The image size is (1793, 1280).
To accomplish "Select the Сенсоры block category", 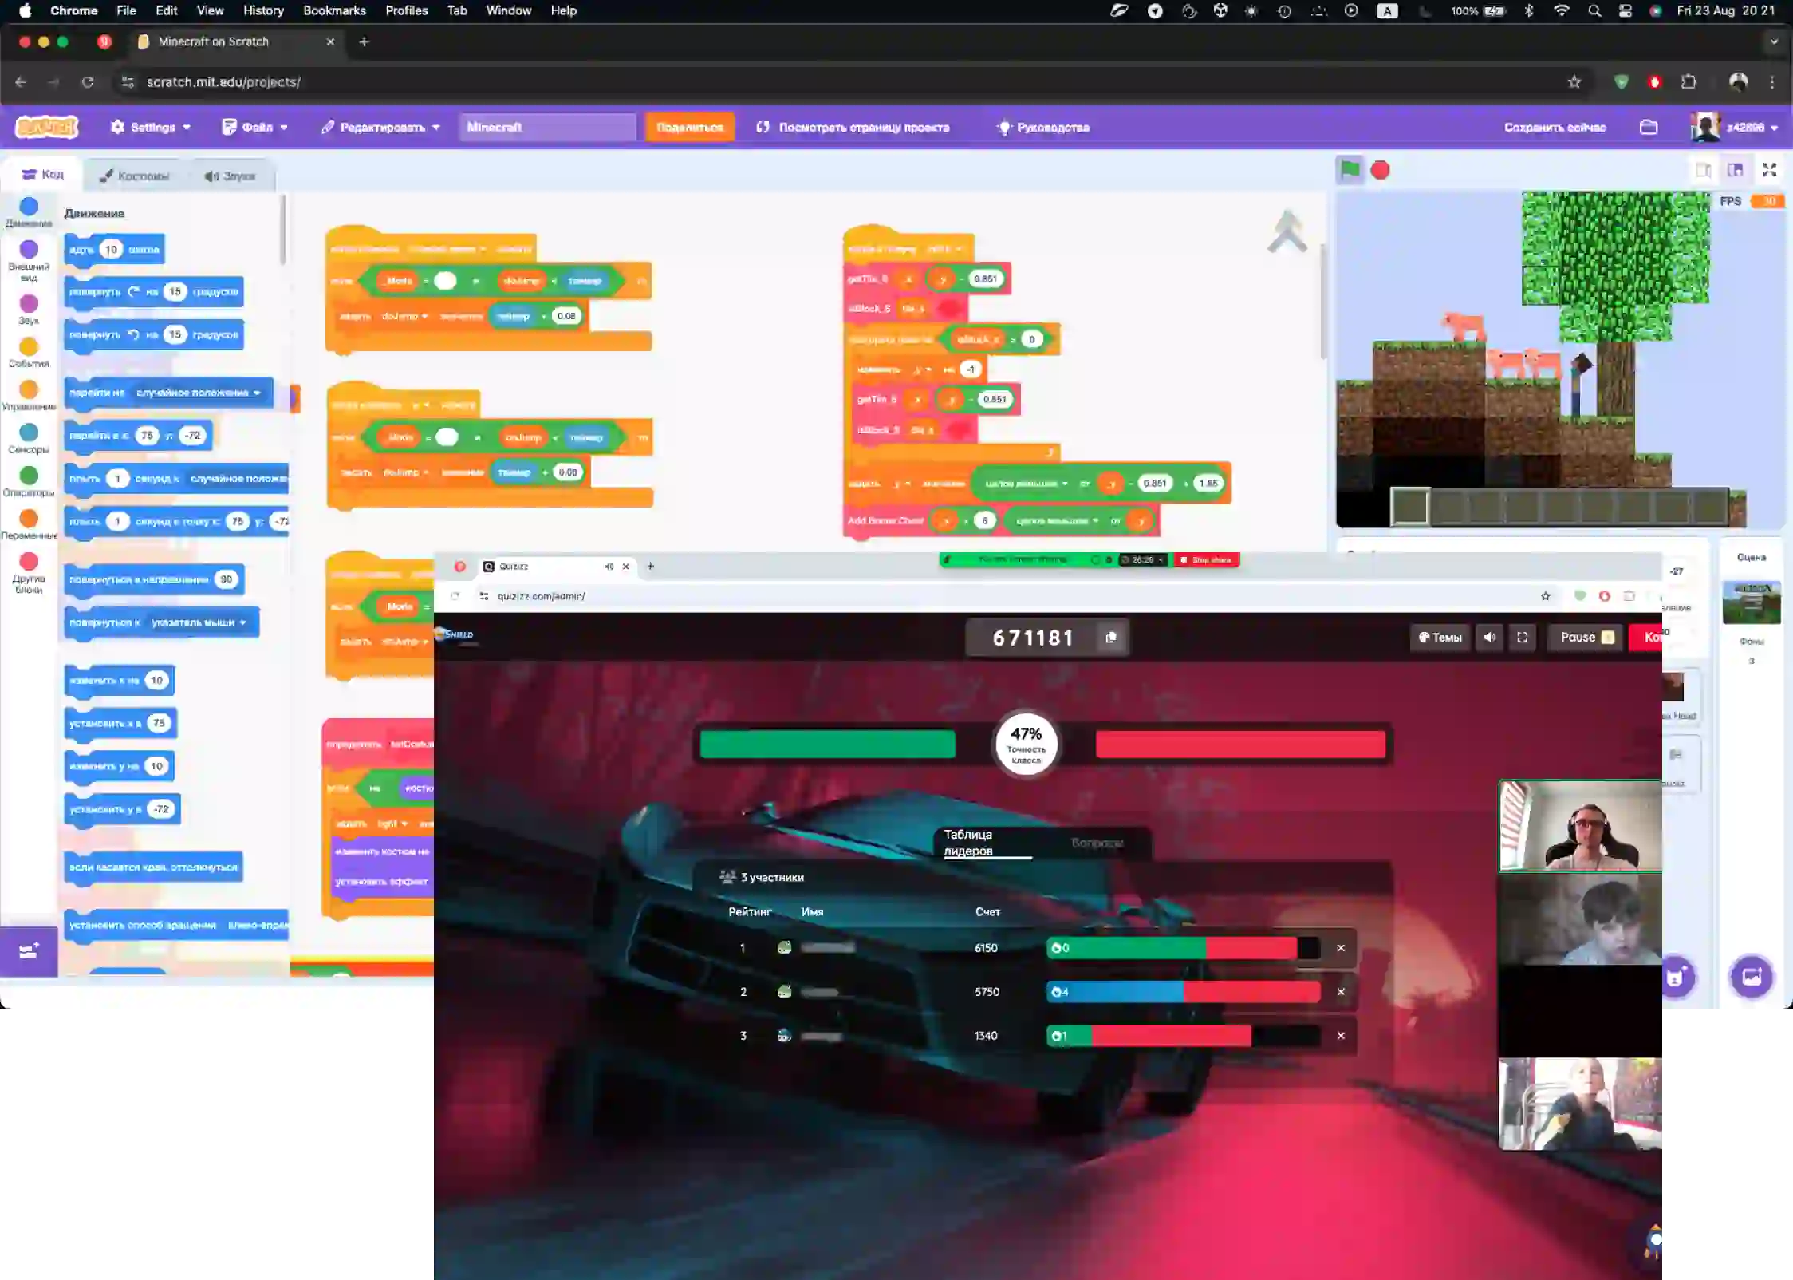I will [29, 439].
